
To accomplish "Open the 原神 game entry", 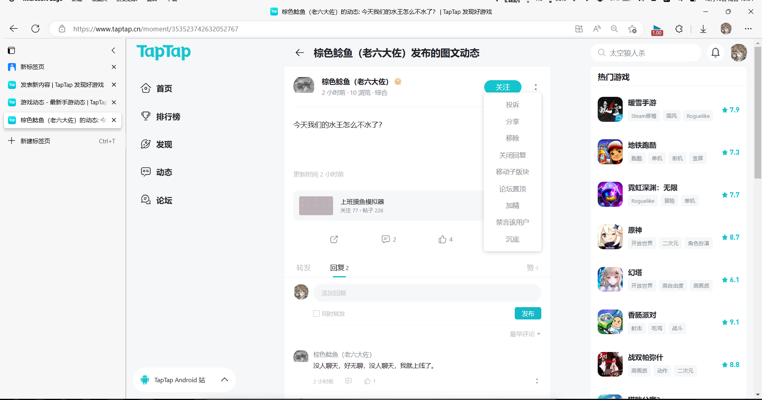I will [x=668, y=237].
